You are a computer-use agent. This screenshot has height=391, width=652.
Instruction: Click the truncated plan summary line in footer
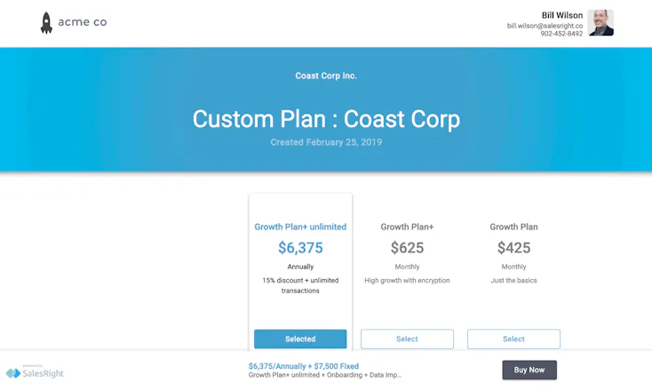click(325, 375)
